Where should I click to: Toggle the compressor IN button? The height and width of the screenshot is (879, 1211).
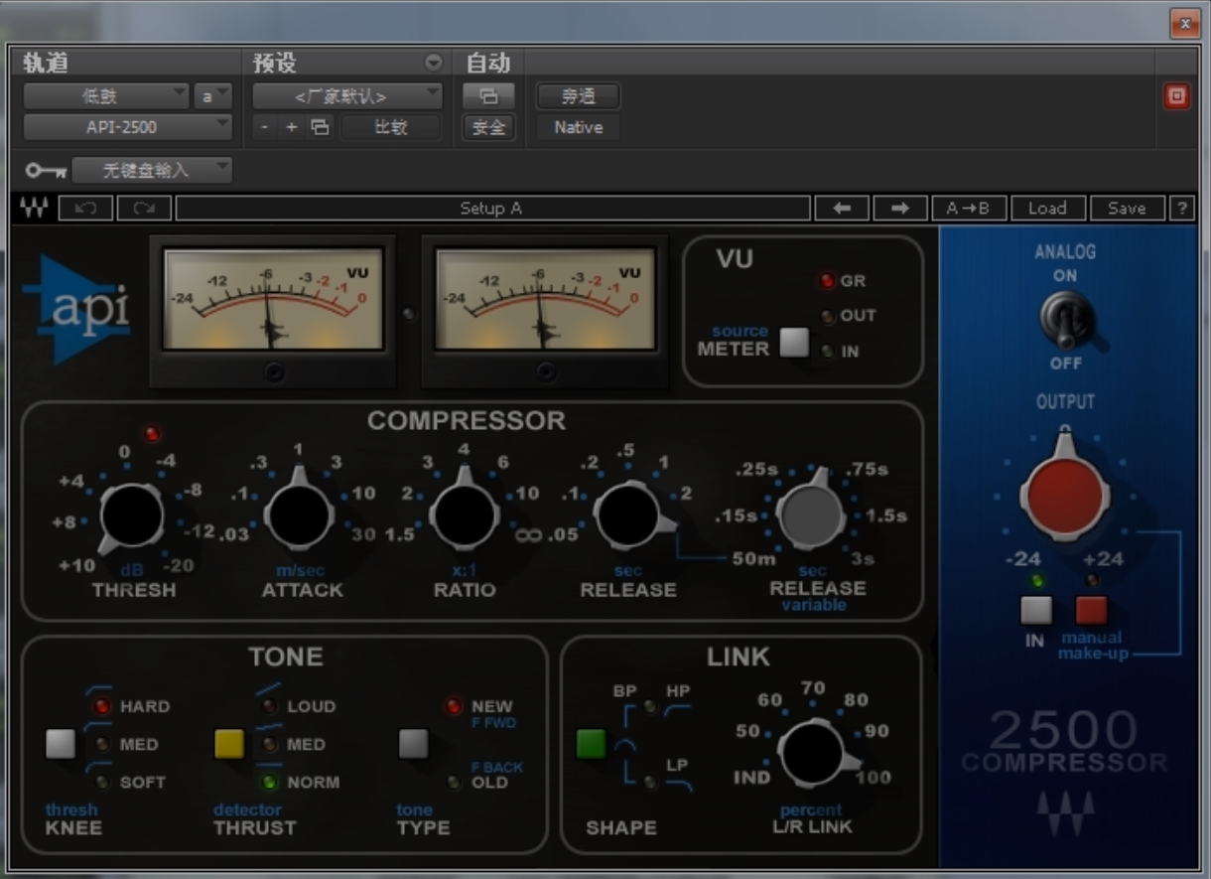(1035, 610)
